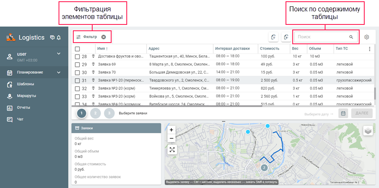Image resolution: width=379 pixels, height=188 pixels.
Task: Go to Маршруты in the sidebar
Action: [26, 96]
